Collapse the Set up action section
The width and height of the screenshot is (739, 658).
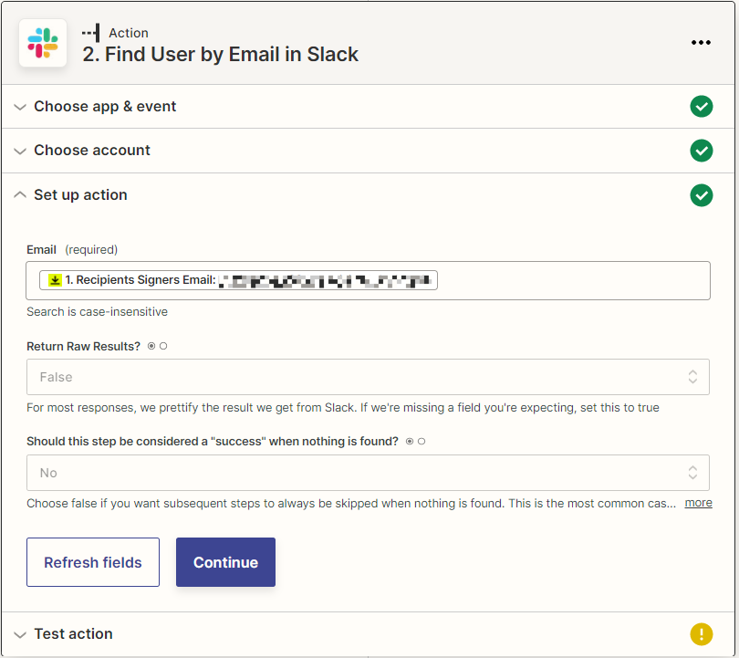click(20, 194)
